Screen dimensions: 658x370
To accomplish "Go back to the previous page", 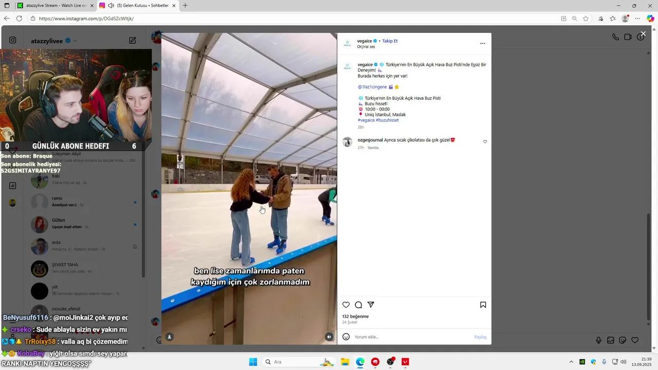I will 7,18.
